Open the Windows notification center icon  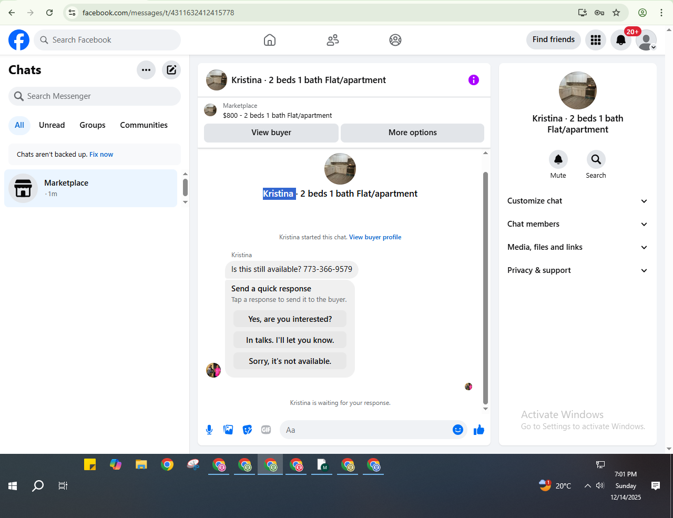tap(656, 485)
